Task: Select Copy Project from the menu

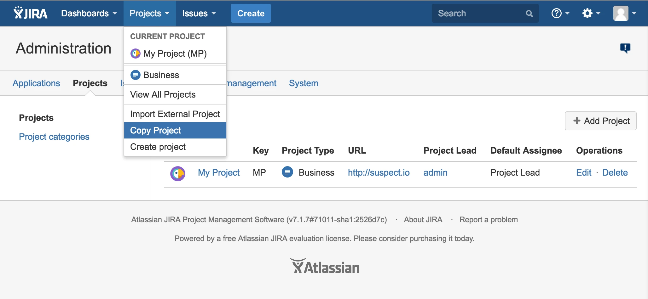Action: pos(155,130)
